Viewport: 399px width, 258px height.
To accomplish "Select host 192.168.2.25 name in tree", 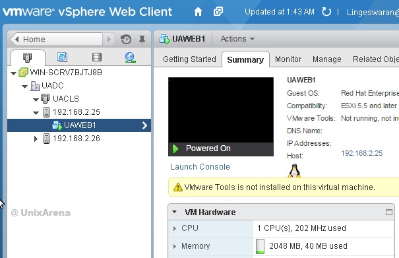I will [x=77, y=112].
